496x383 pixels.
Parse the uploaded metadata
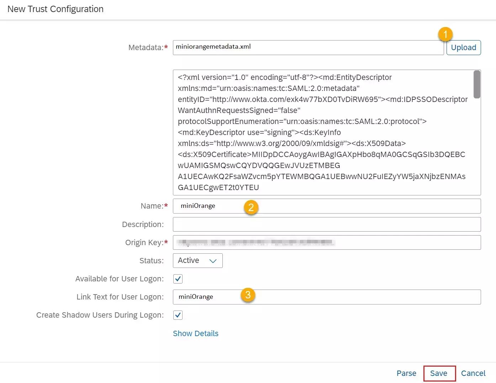(x=406, y=373)
